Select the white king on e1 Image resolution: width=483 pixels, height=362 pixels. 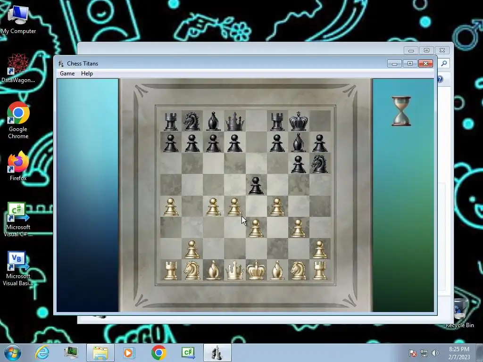click(256, 270)
